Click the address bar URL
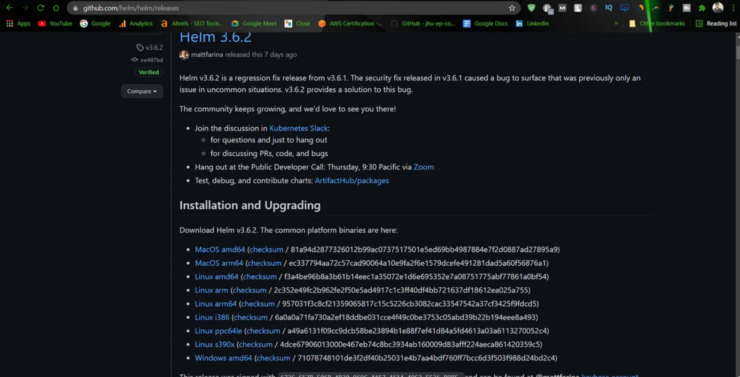This screenshot has width=740, height=377. [131, 8]
